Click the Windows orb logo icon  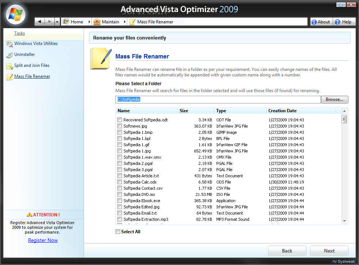15,14
